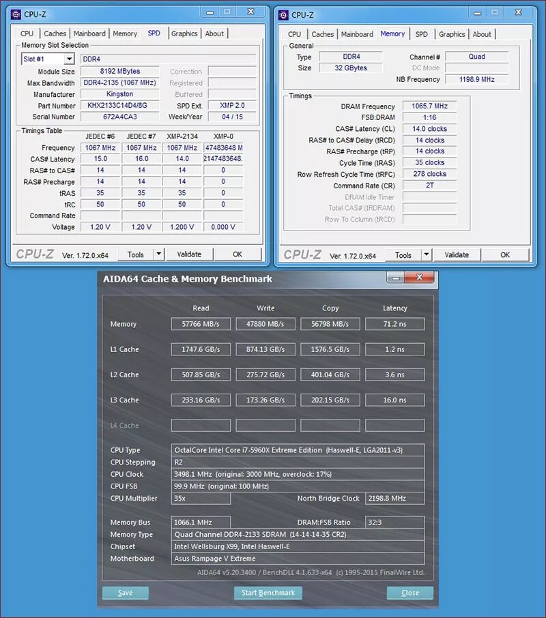The height and width of the screenshot is (618, 546).
Task: Open Caches tab in right CPU-Z window
Action: point(322,34)
